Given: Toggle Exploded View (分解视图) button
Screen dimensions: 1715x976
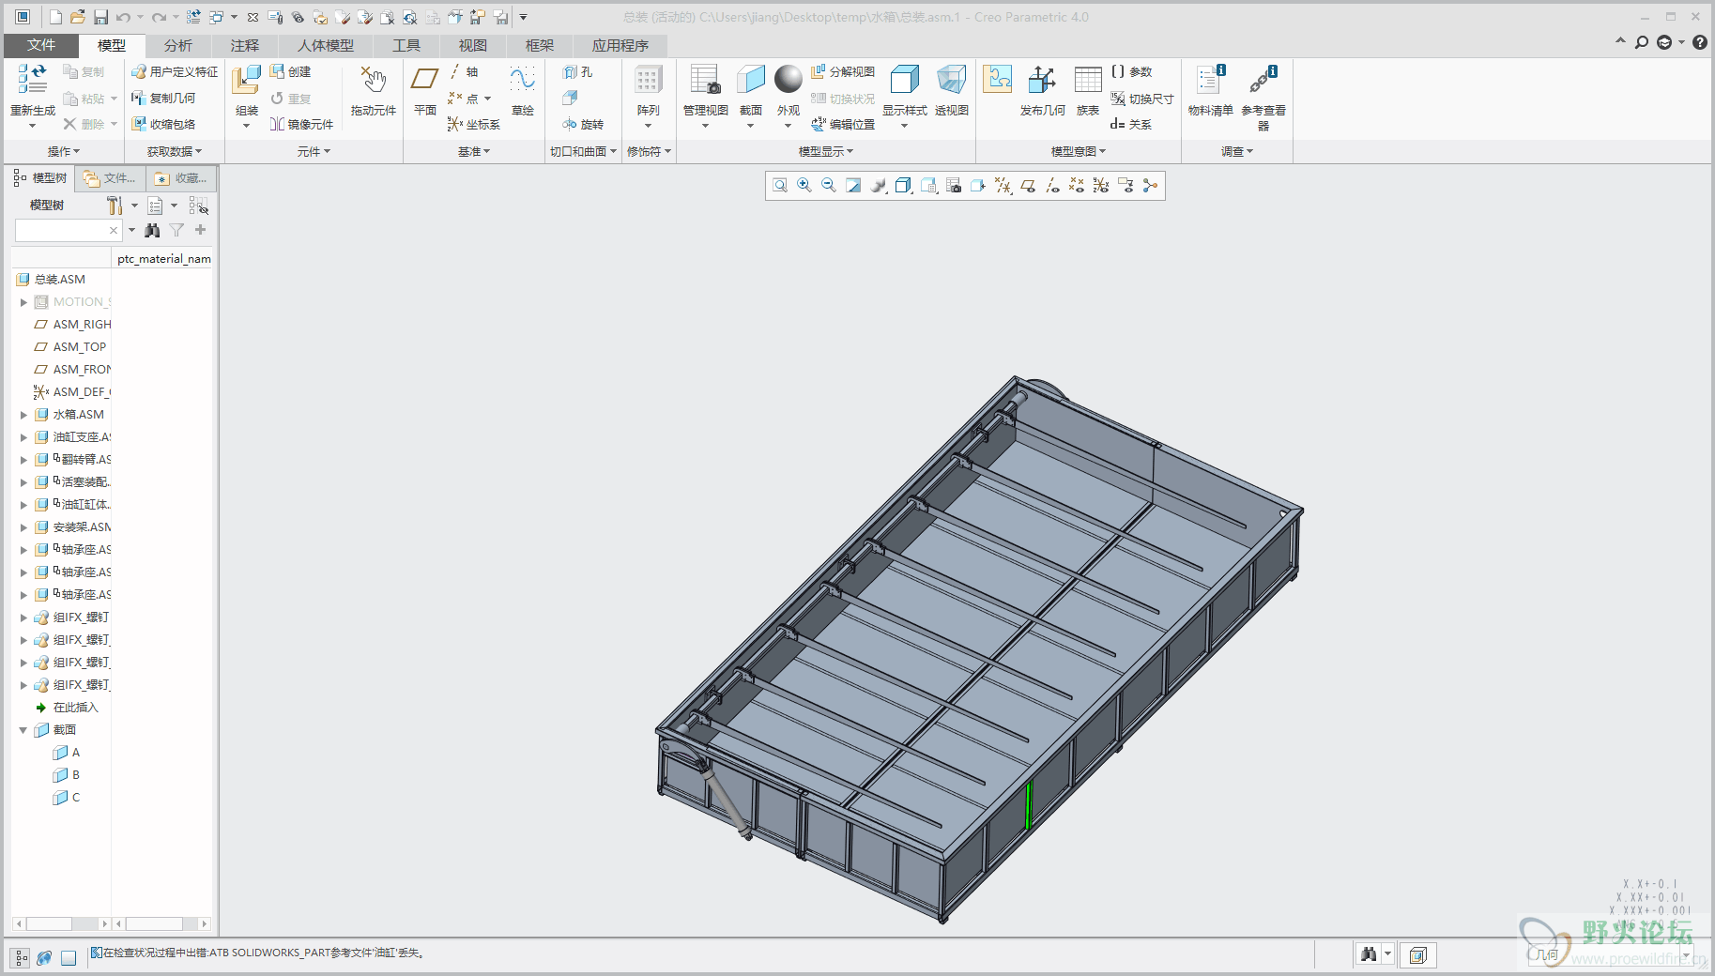Looking at the screenshot, I should coord(842,72).
